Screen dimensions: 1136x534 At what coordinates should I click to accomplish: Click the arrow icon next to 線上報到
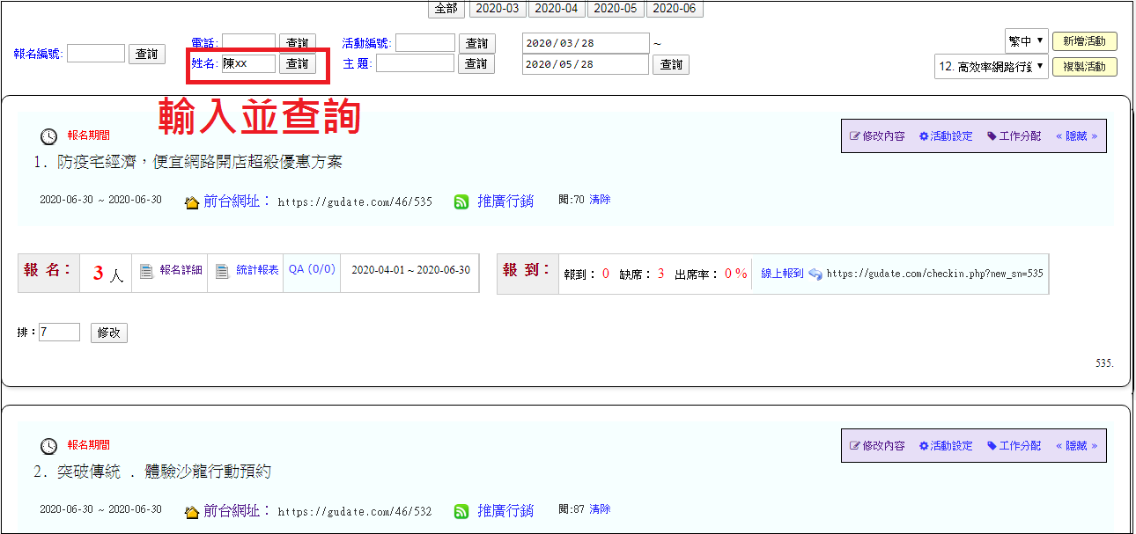(x=815, y=274)
